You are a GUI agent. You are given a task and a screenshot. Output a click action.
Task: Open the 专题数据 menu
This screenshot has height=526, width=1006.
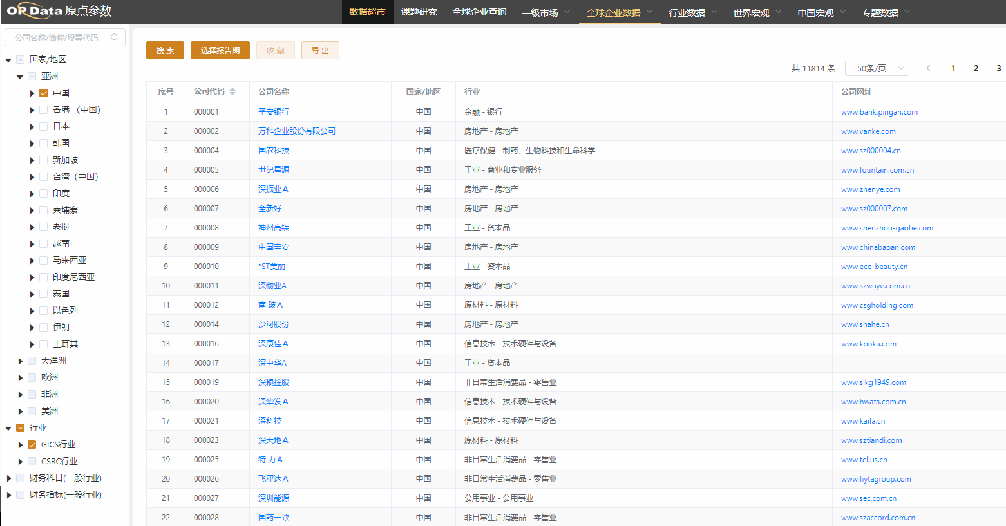pyautogui.click(x=886, y=12)
